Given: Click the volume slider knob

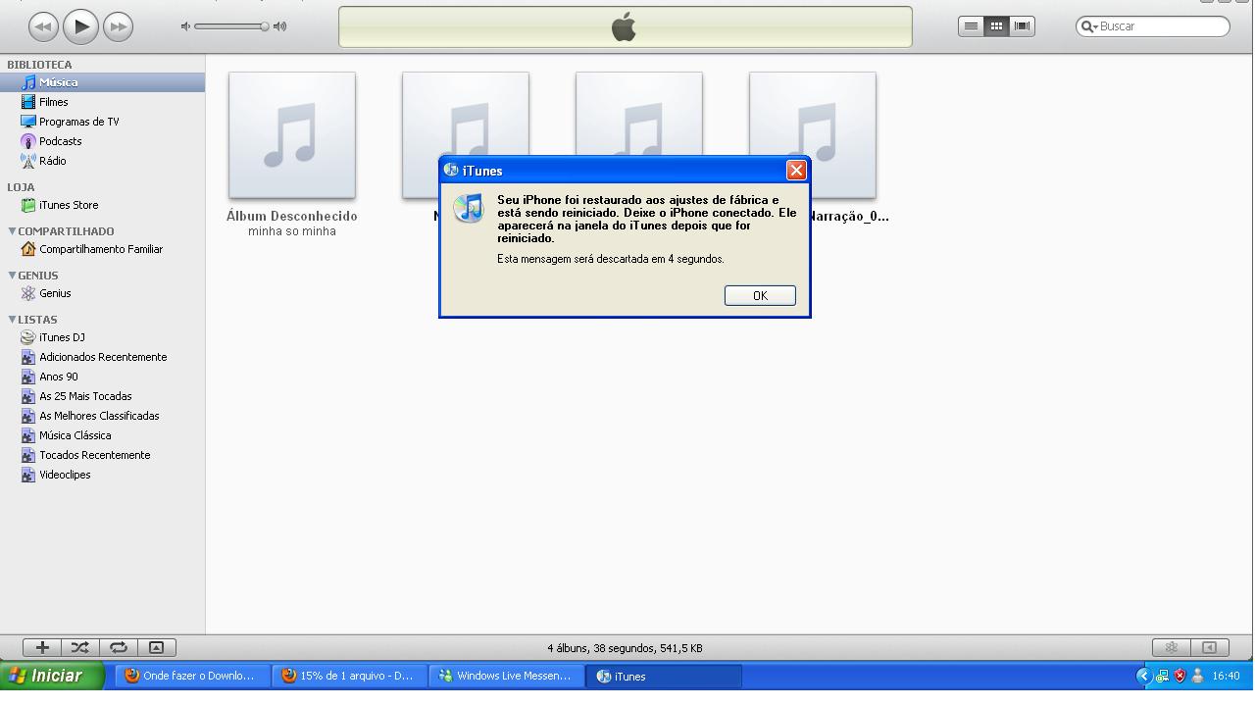Looking at the screenshot, I should click(x=264, y=26).
